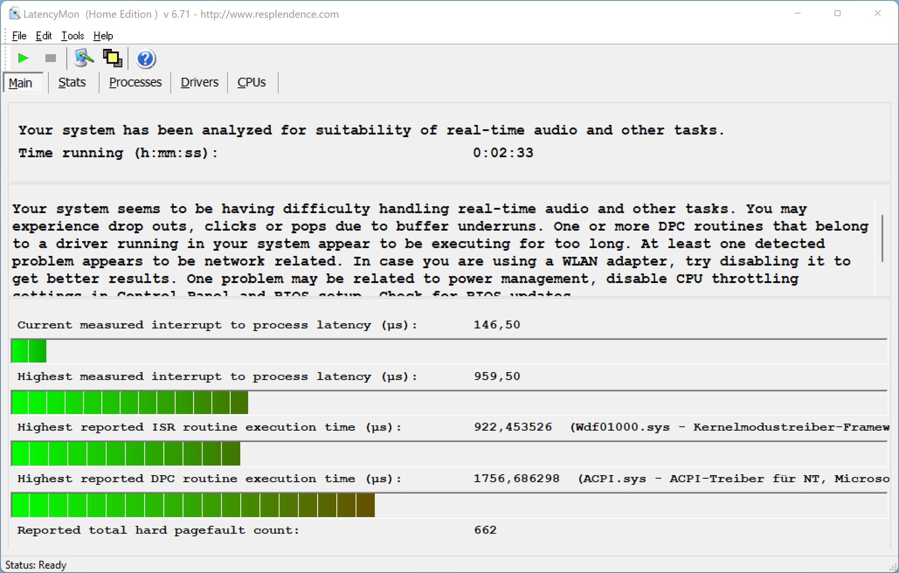Viewport: 899px width, 573px height.
Task: Click the Status: Ready status bar text
Action: [36, 565]
